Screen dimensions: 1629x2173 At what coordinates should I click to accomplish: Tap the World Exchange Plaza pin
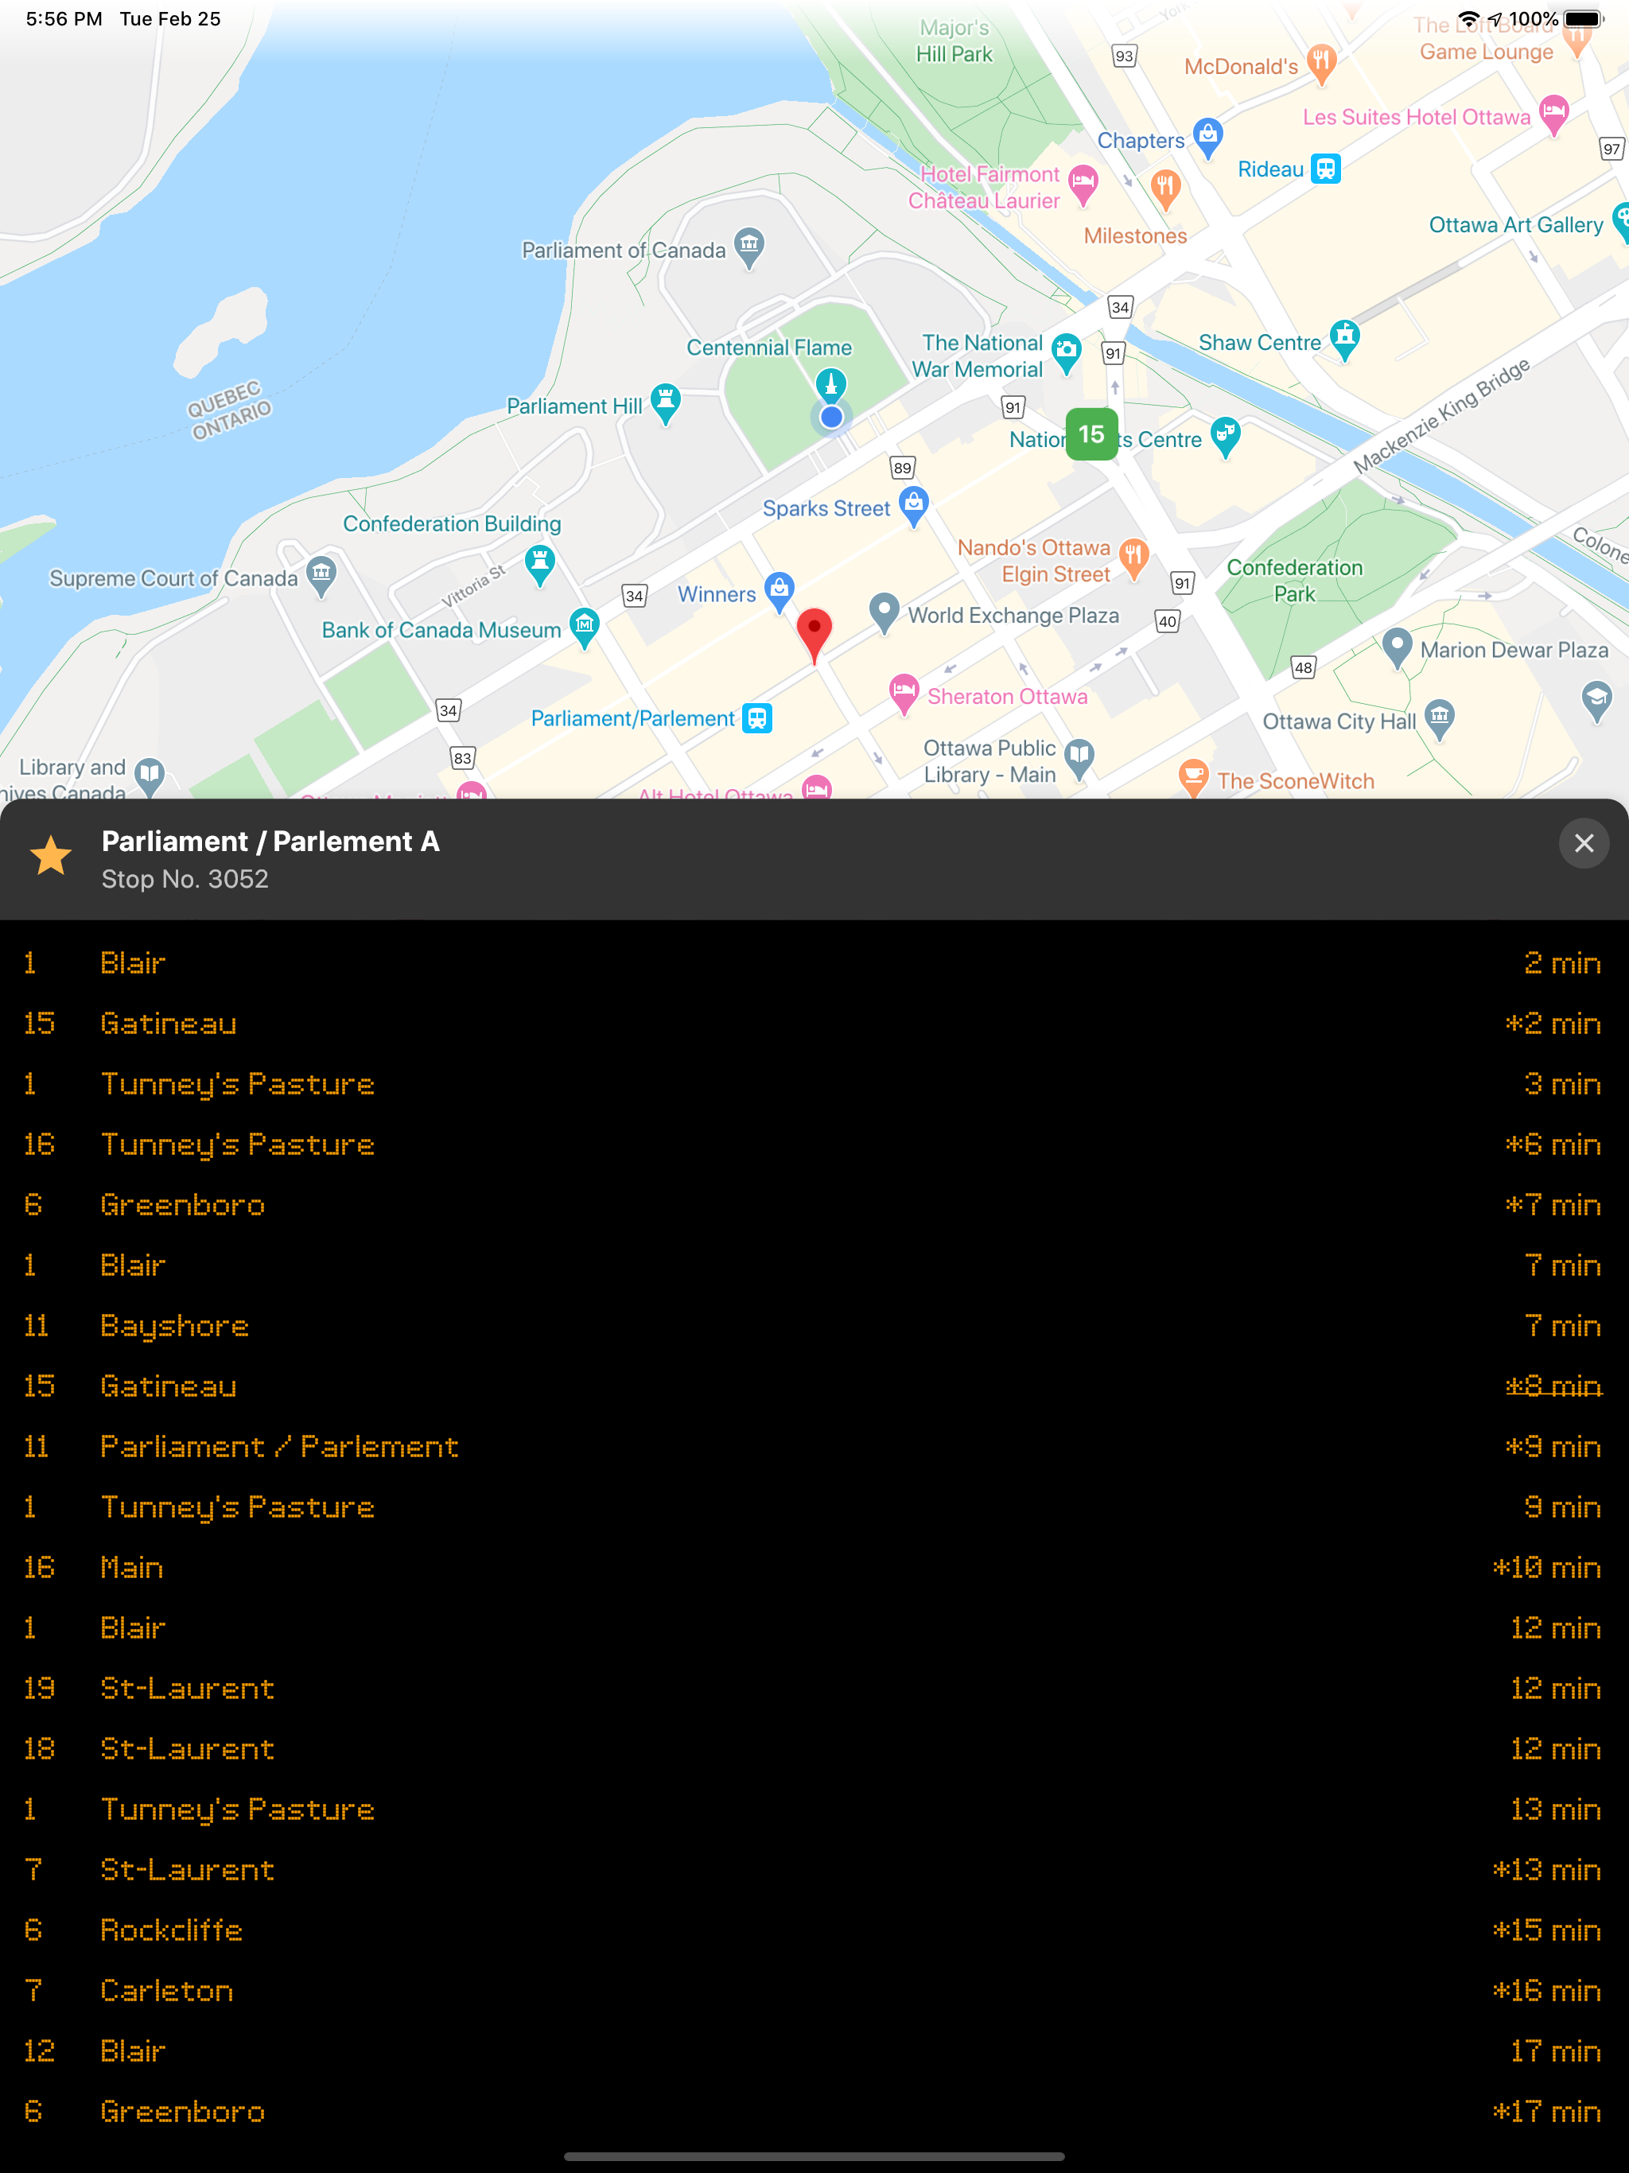coord(884,613)
